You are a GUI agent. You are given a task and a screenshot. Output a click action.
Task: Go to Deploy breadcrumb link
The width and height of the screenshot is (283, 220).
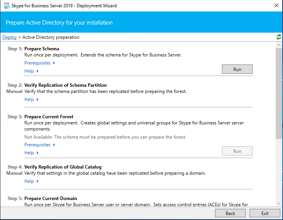tap(10, 37)
